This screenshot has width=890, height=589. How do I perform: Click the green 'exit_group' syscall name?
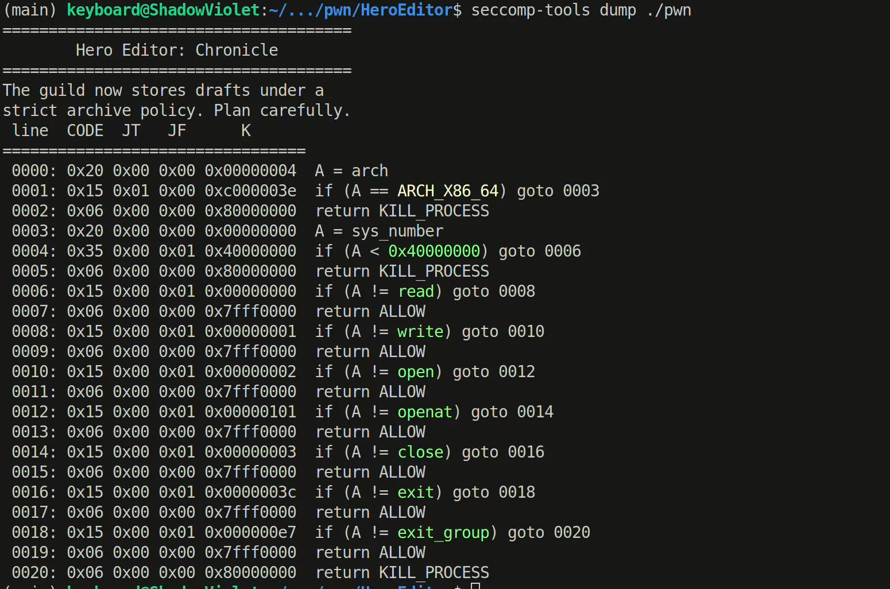(443, 533)
